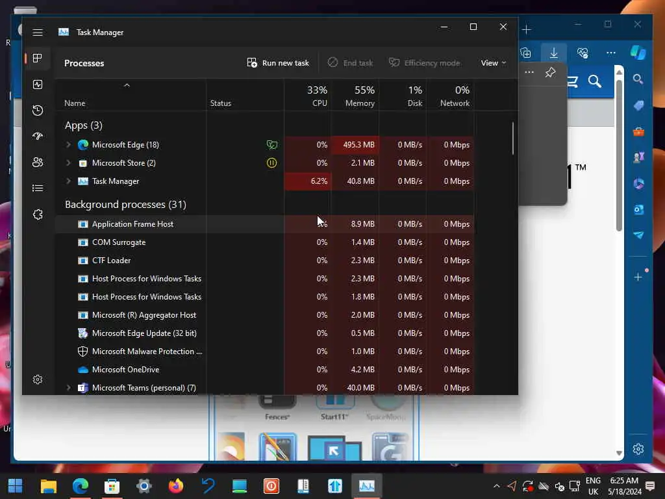This screenshot has width=665, height=499.
Task: Open Services page icon in sidebar
Action: point(38,214)
